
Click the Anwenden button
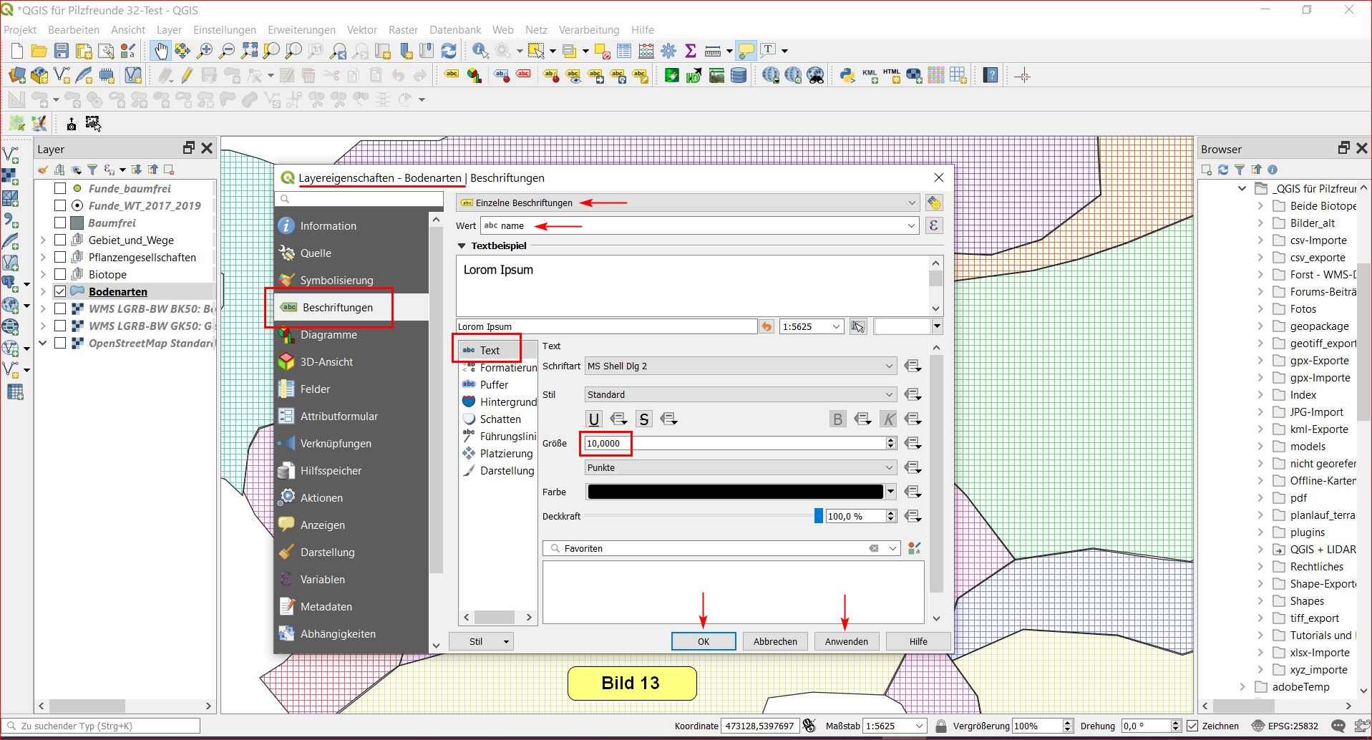click(846, 641)
